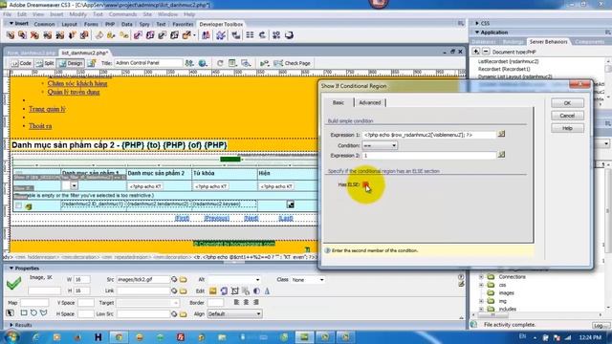Expand the CSS panel group
The image size is (612, 344).
[477, 23]
